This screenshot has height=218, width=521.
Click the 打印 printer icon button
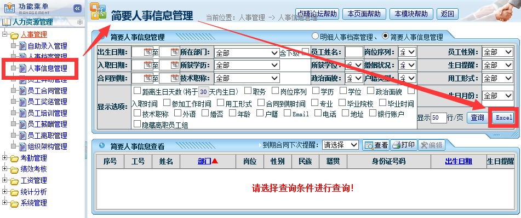click(x=404, y=145)
